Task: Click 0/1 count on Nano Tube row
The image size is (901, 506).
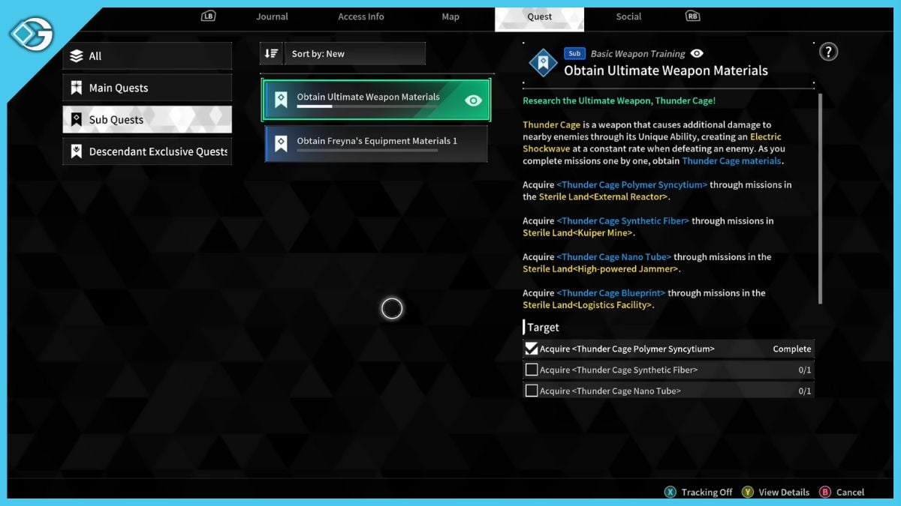Action: pyautogui.click(x=805, y=391)
